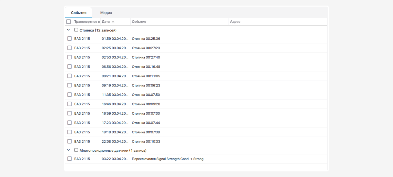Click the Переключился Signal Strength Good → Strong event
393x177 pixels.
(167, 159)
